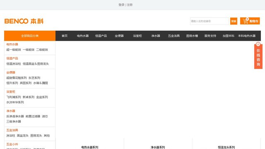
Task: Click the product search input field
Action: (210, 21)
